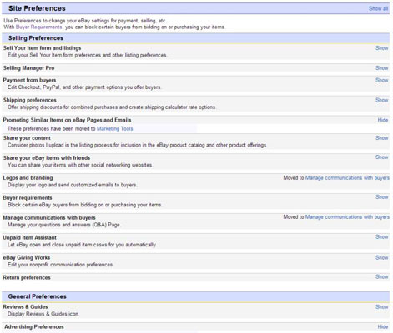This screenshot has height=333, width=393.
Task: Open the Marketing Tools link
Action: (x=115, y=129)
